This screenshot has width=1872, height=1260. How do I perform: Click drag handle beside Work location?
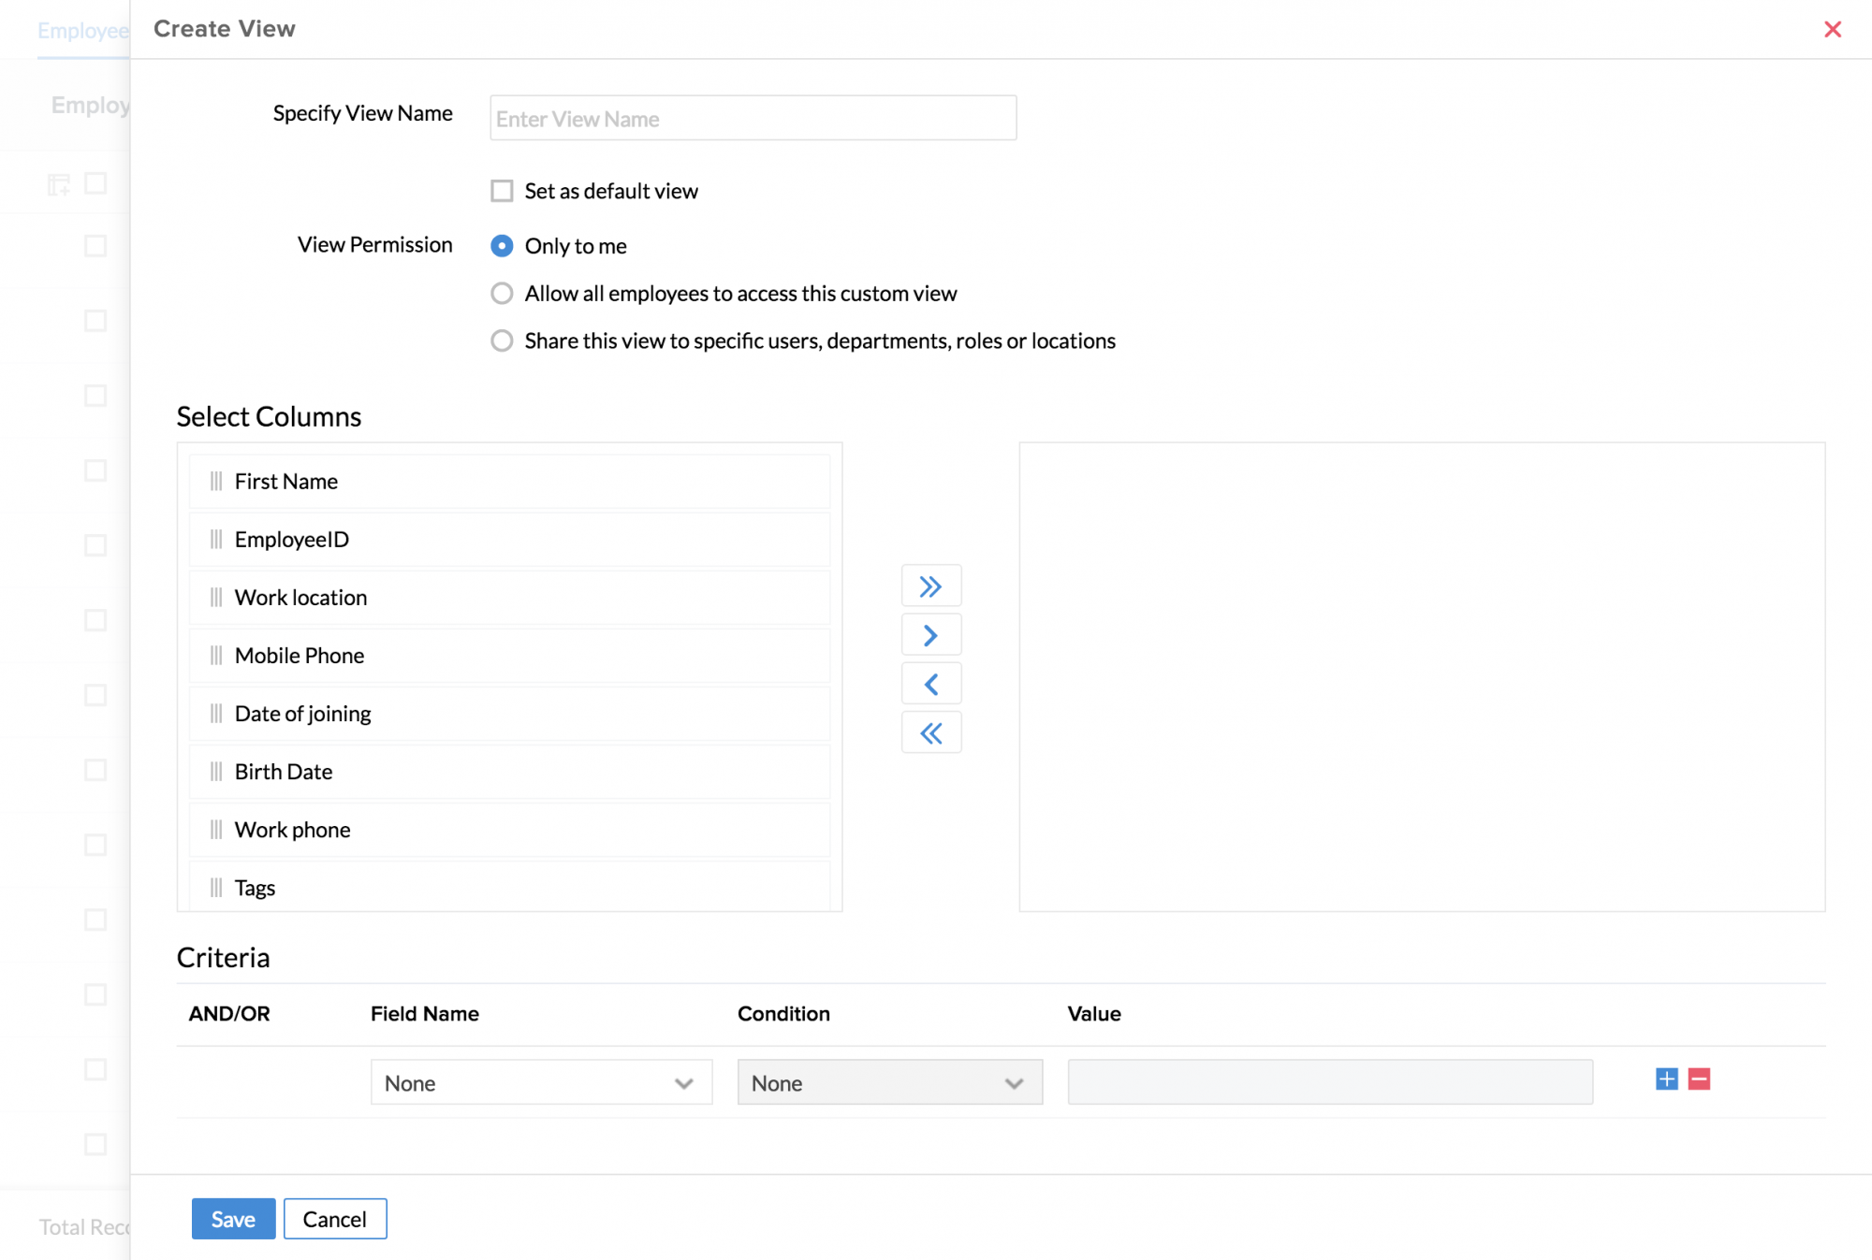[216, 598]
